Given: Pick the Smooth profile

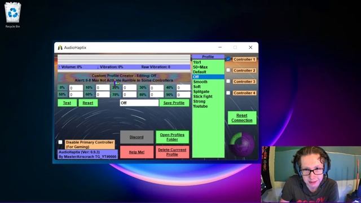Looking at the screenshot, I should [x=208, y=82].
